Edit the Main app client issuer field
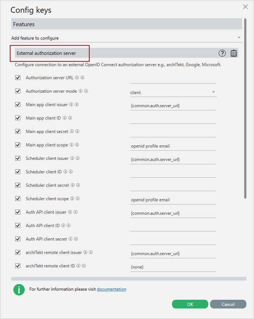The image size is (254, 319). tap(173, 106)
